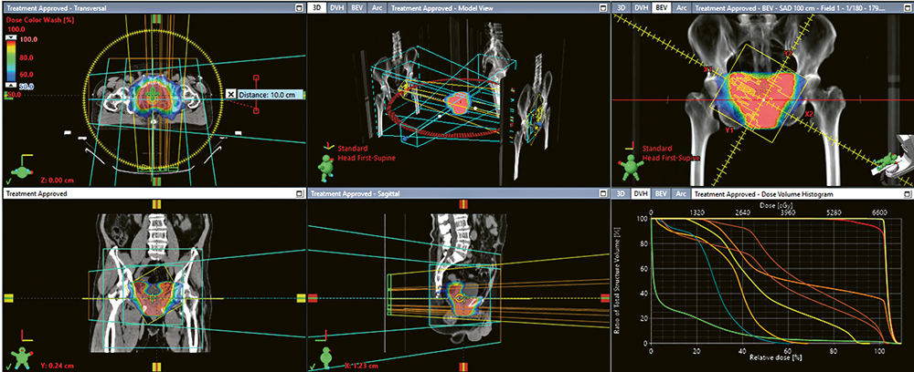
Task: Click the orientation figure in Model View
Action: tap(324, 165)
